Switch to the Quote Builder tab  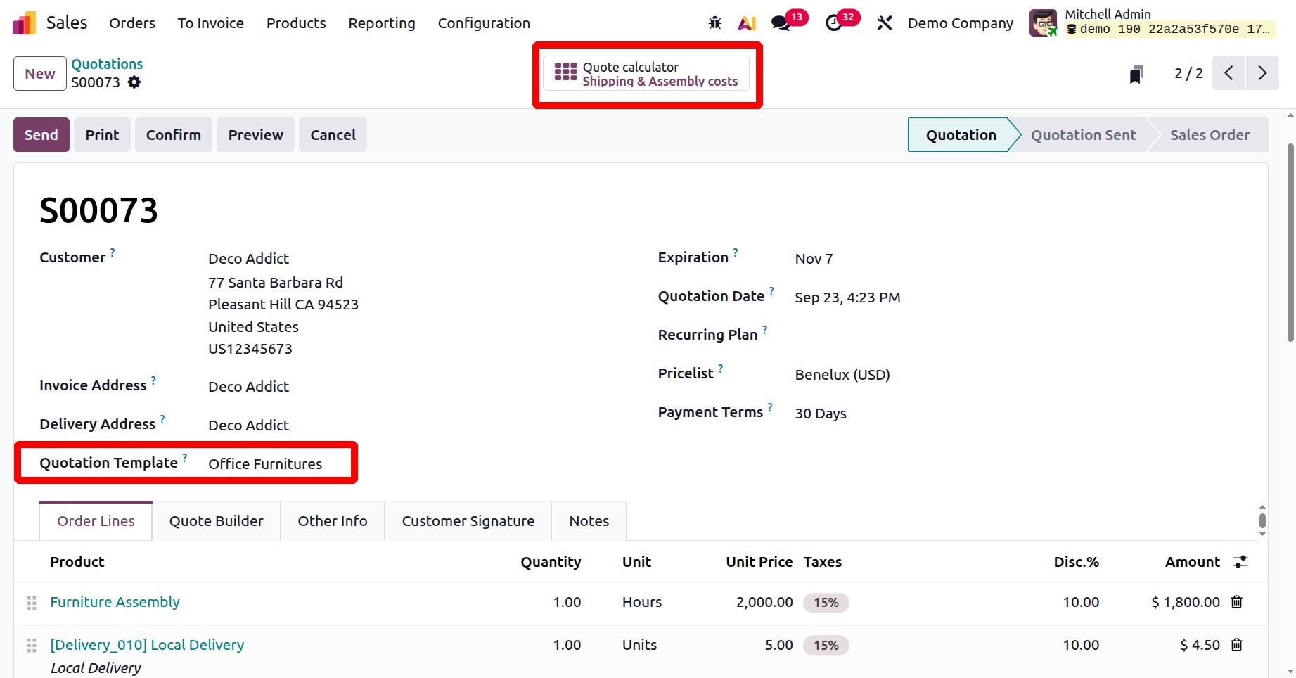click(x=216, y=521)
